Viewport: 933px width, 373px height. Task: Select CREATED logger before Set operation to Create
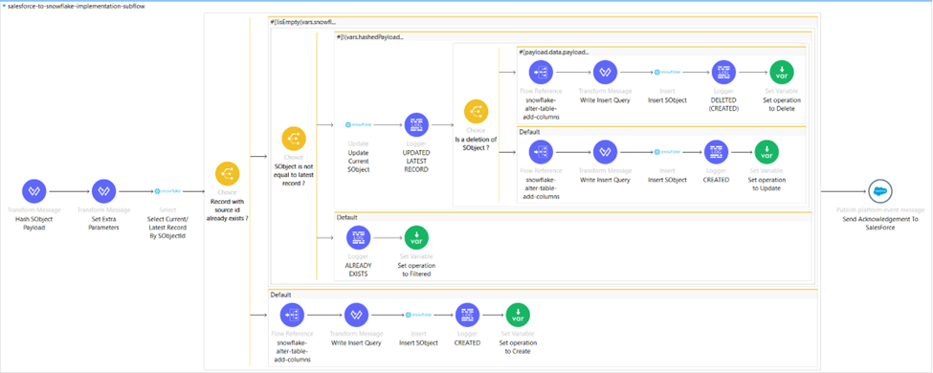click(468, 316)
